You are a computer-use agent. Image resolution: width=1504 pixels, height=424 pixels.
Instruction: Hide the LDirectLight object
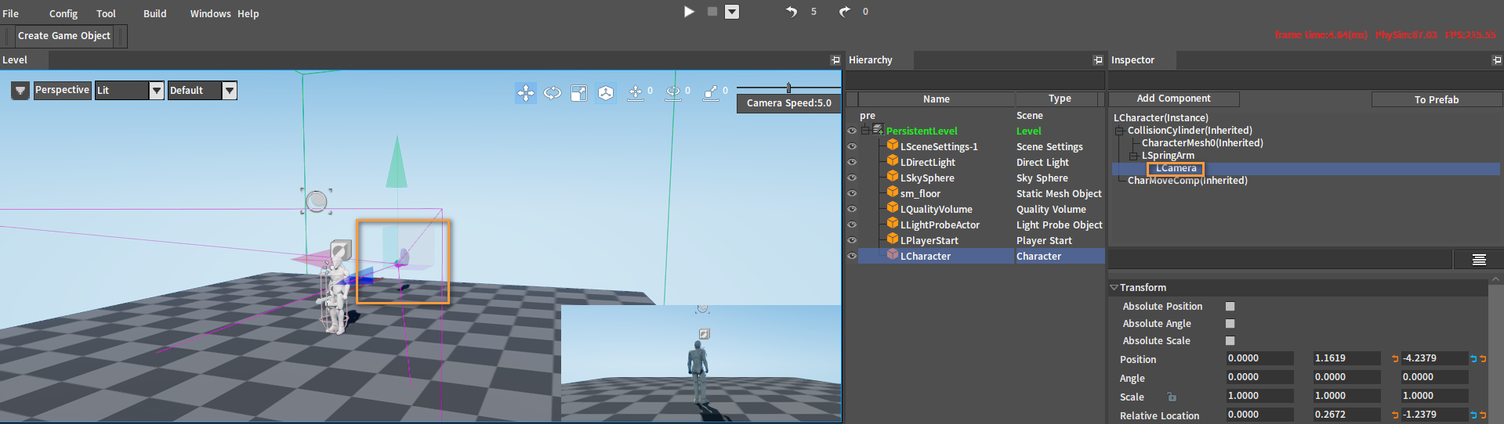click(852, 162)
